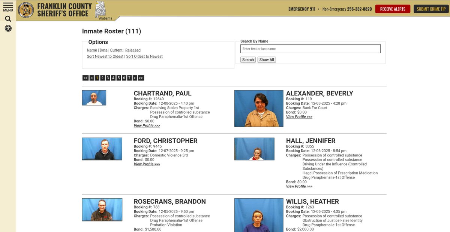The image size is (450, 232).
Task: Open Christopher Ford's mugshot thumbnail
Action: pyautogui.click(x=102, y=149)
